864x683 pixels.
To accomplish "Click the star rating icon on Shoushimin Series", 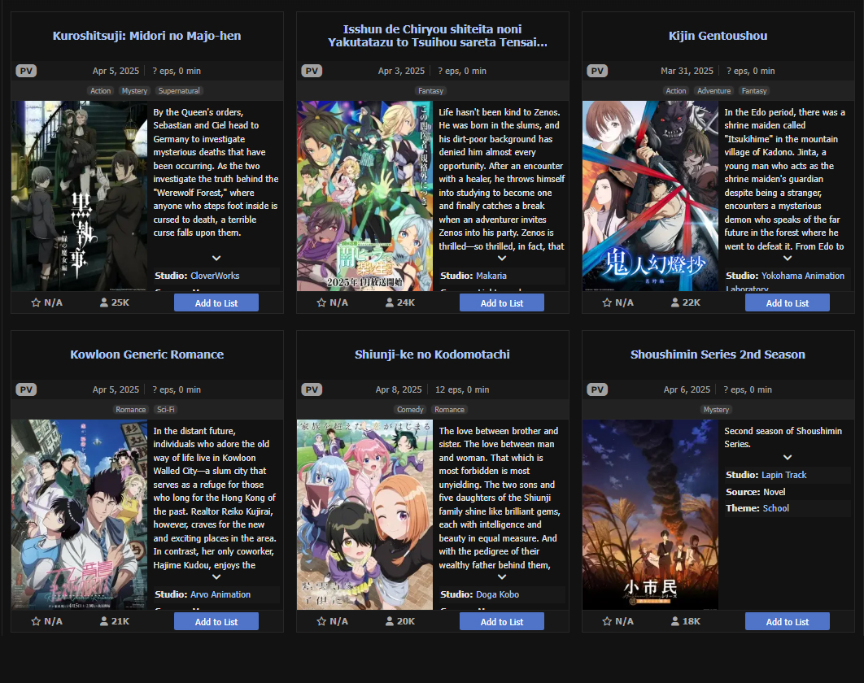I will tap(607, 621).
